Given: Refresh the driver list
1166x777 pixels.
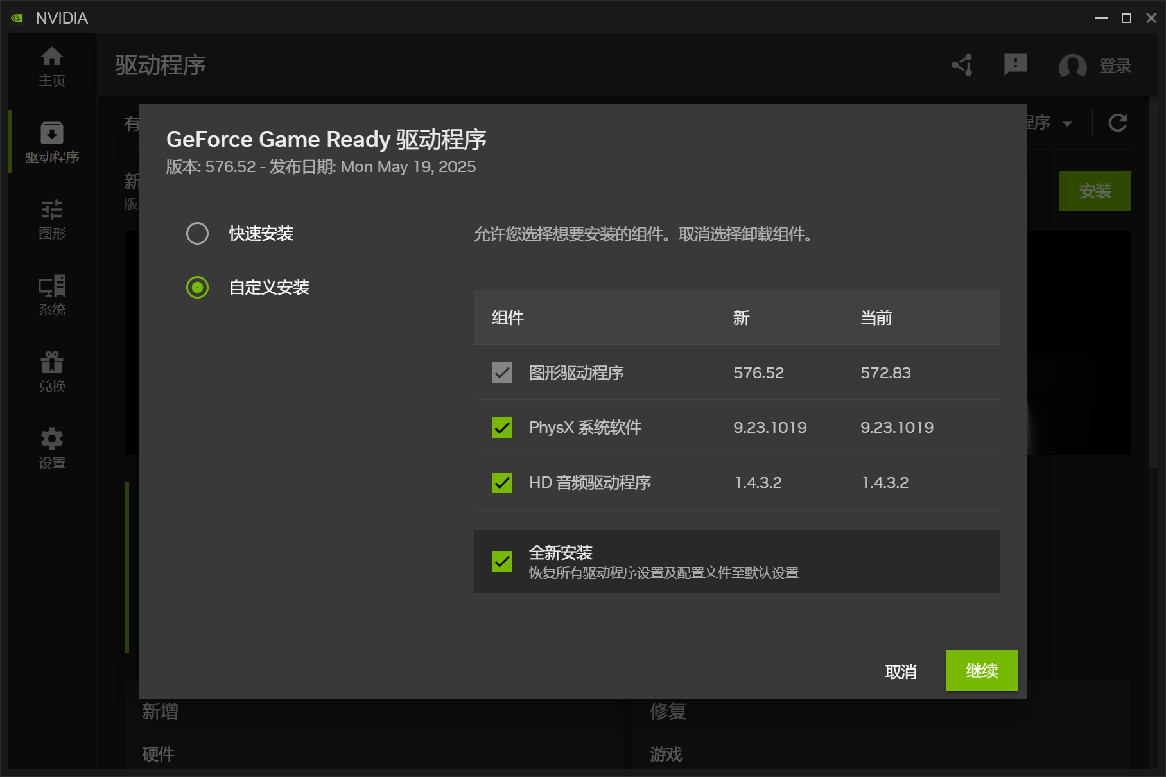Looking at the screenshot, I should tap(1118, 123).
